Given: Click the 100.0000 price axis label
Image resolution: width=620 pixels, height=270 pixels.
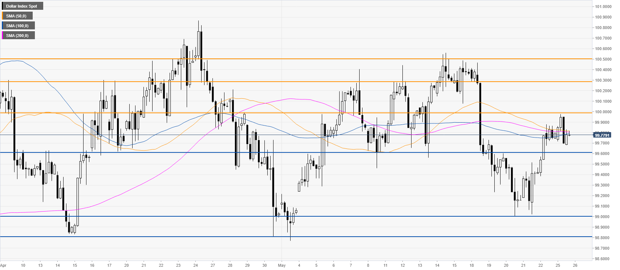Looking at the screenshot, I should tap(603, 112).
